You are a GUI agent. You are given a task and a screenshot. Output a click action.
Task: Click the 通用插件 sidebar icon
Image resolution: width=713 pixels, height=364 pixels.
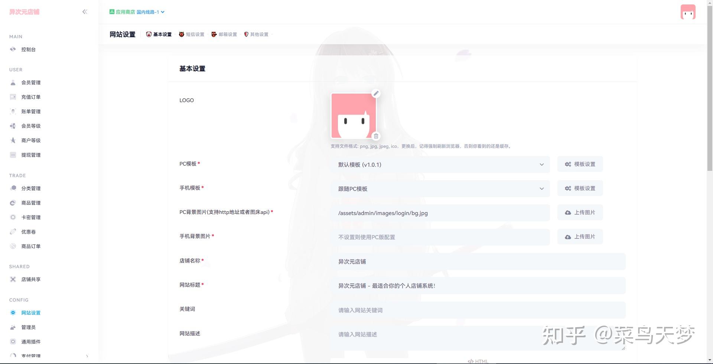(x=13, y=342)
